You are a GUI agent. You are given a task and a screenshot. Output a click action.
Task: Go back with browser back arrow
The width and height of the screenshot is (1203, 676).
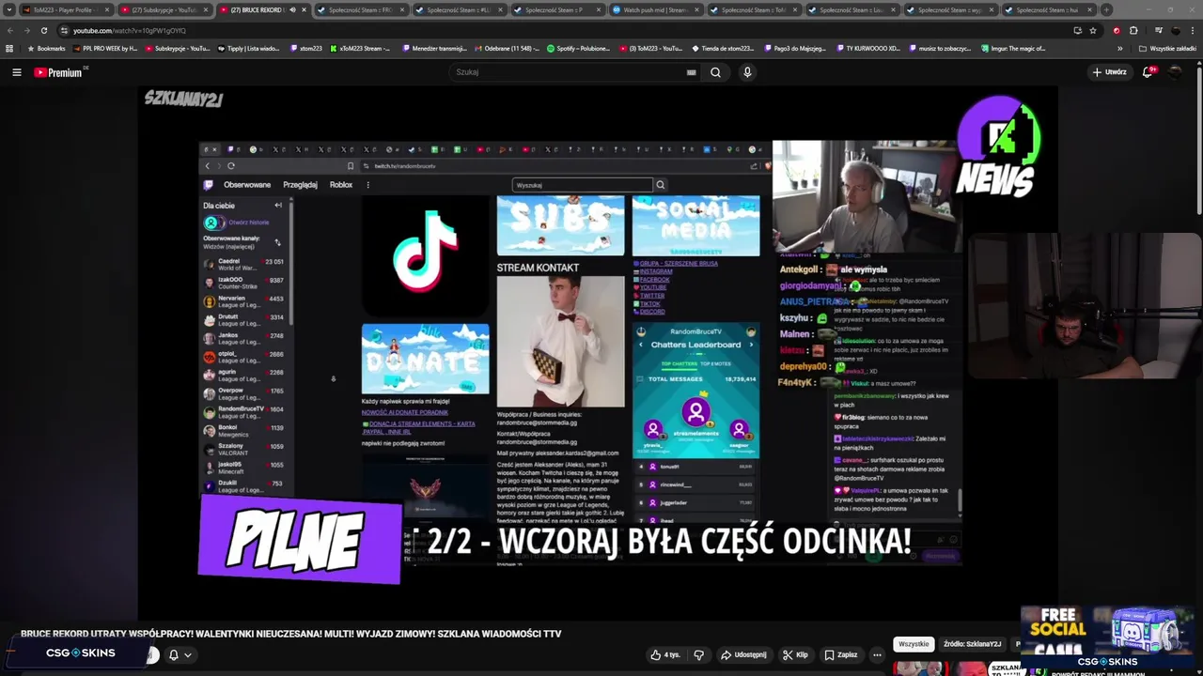click(x=9, y=30)
